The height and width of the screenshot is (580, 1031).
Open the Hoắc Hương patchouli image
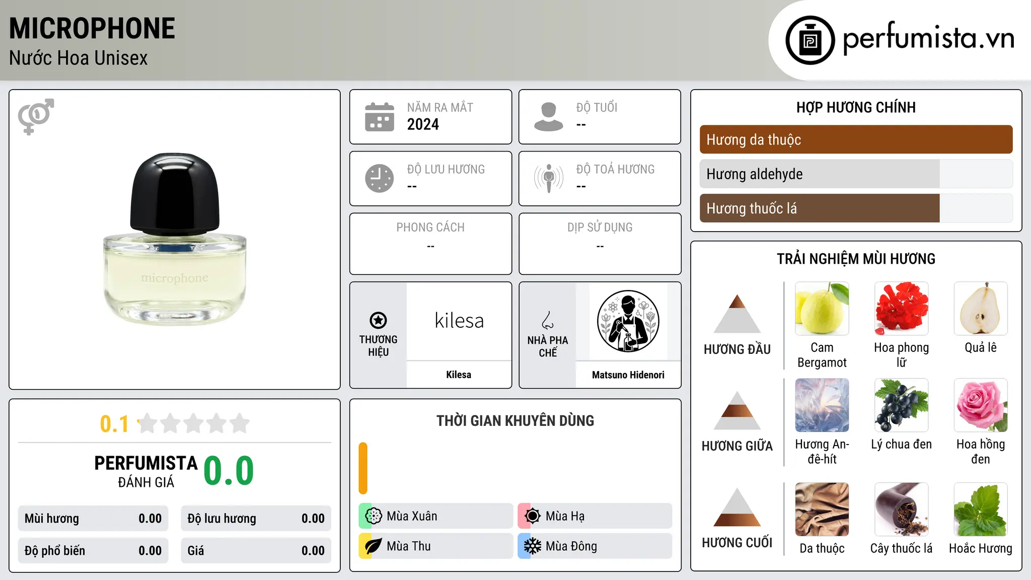[981, 510]
